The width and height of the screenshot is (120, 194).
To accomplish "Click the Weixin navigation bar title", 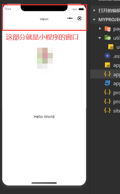I will coord(44,19).
